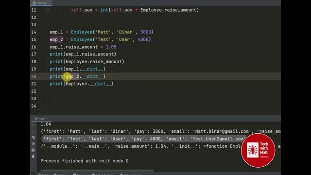Click 'Test.User@gmail.com' in console output
311x175 pixels.
(x=218, y=139)
